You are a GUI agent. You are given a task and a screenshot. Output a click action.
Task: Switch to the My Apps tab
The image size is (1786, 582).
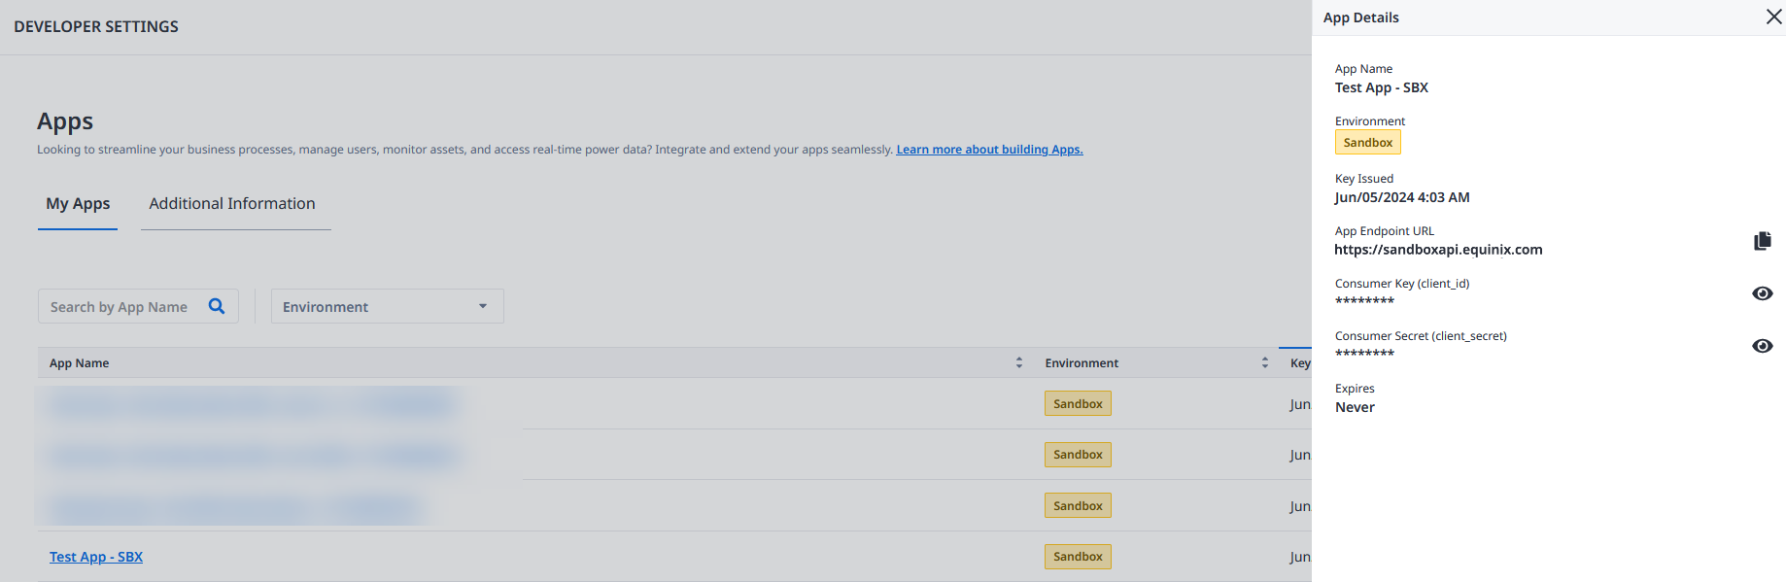78,204
